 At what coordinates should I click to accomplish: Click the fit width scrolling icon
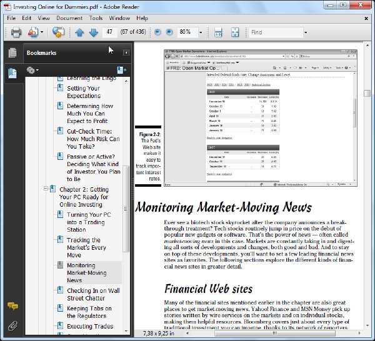[218, 32]
